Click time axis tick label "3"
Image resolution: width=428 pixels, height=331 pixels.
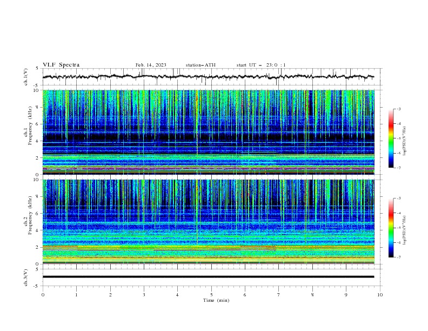[x=144, y=295]
